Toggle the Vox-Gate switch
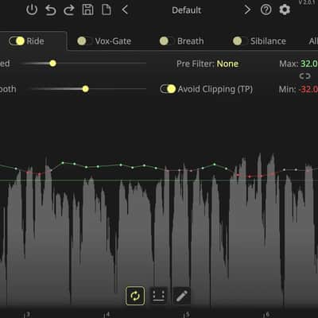This screenshot has height=318, width=318. (x=84, y=41)
